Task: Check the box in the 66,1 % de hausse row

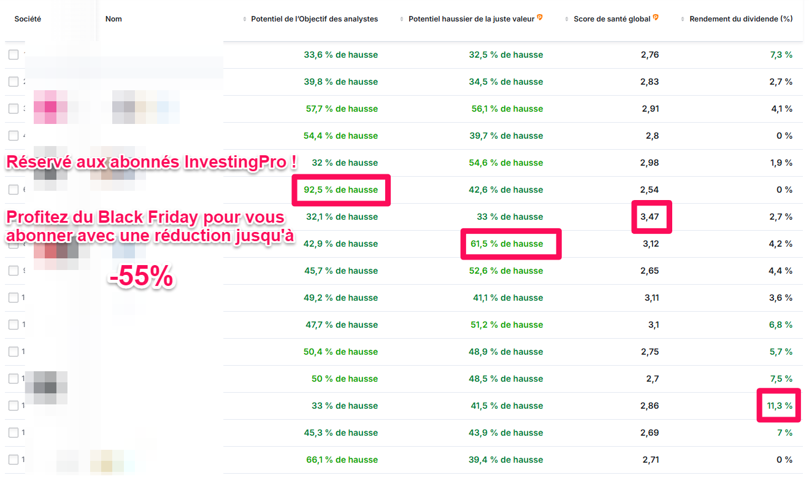Action: coord(13,460)
